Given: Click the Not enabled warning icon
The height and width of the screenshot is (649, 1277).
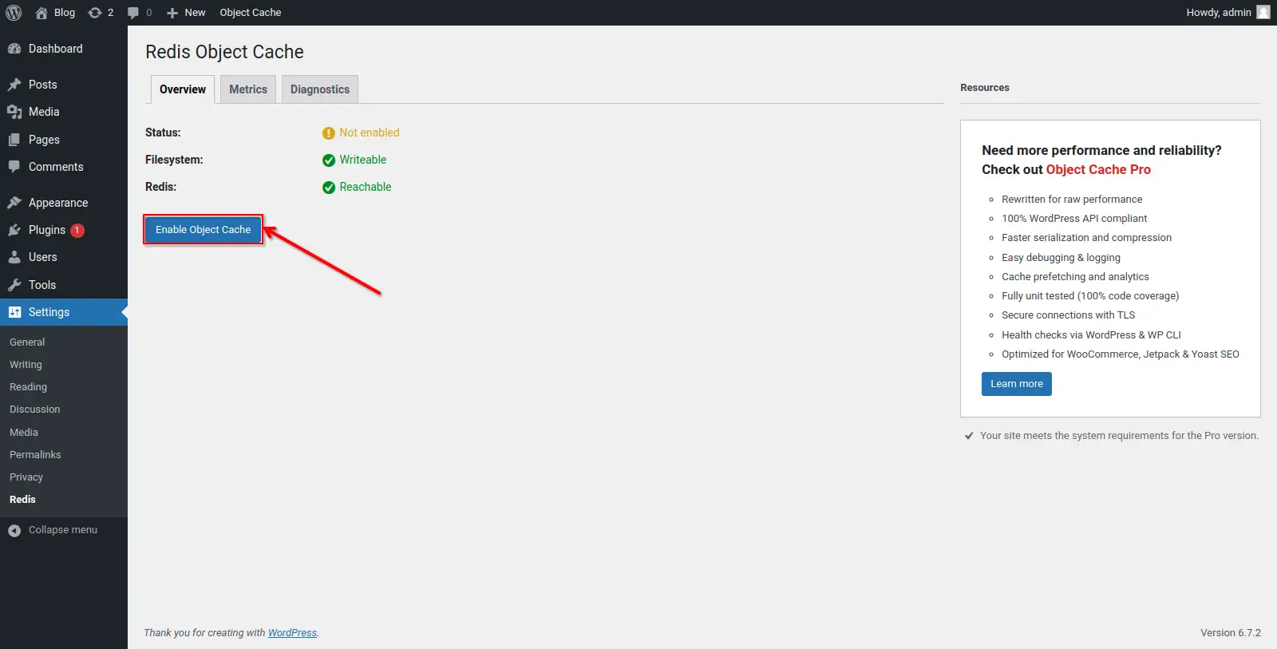Looking at the screenshot, I should click(329, 133).
